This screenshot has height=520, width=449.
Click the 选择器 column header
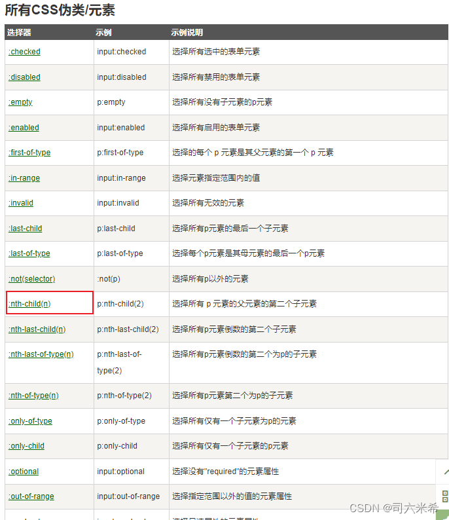pos(19,33)
